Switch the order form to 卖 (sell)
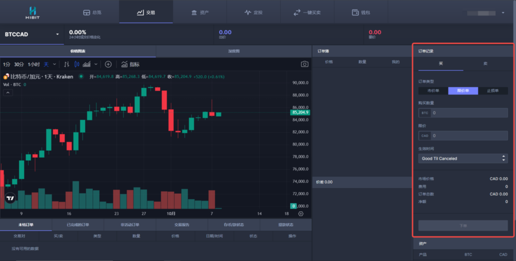Screen dimensions: 516x261 point(485,64)
